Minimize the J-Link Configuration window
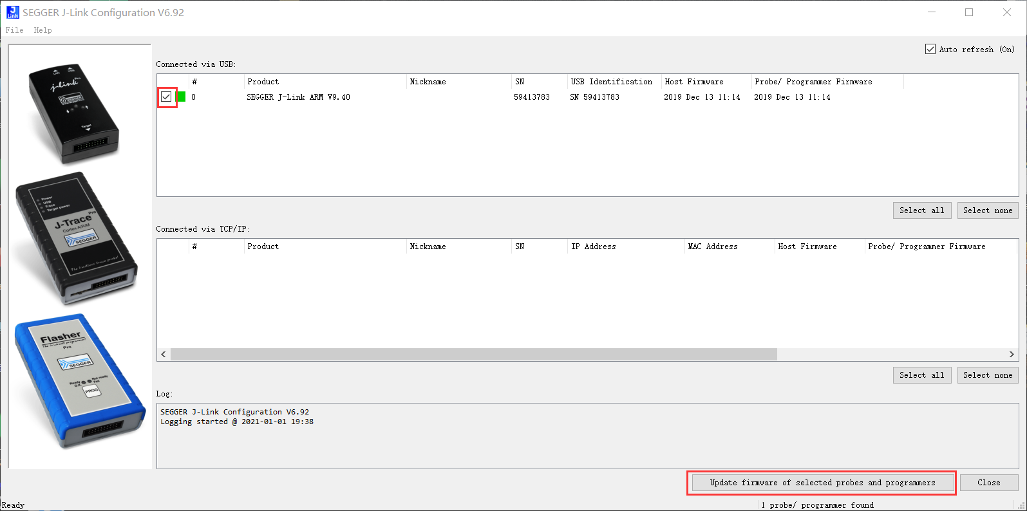 932,12
